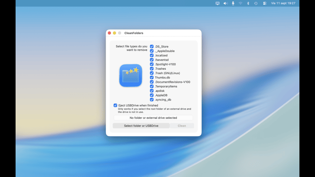Open Control Center from menu bar
The width and height of the screenshot is (315, 177).
tap(265, 3)
